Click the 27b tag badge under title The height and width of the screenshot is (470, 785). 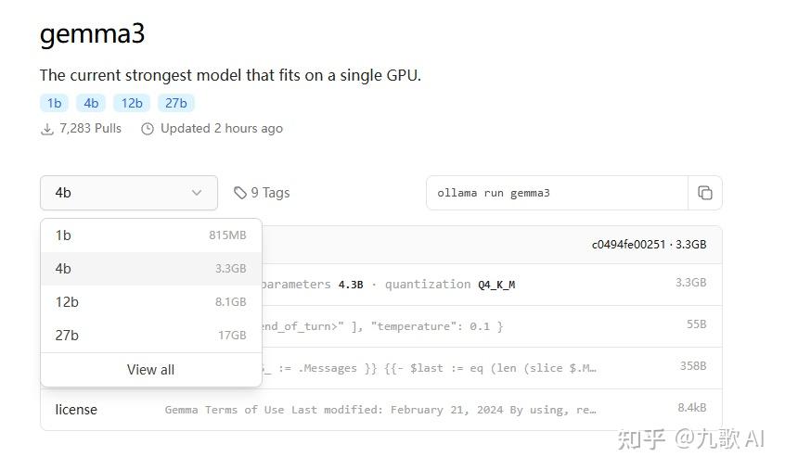pyautogui.click(x=176, y=103)
